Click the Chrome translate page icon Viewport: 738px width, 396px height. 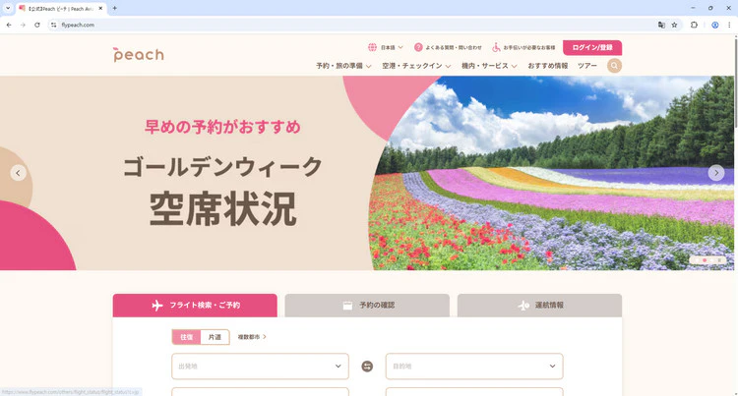[661, 25]
